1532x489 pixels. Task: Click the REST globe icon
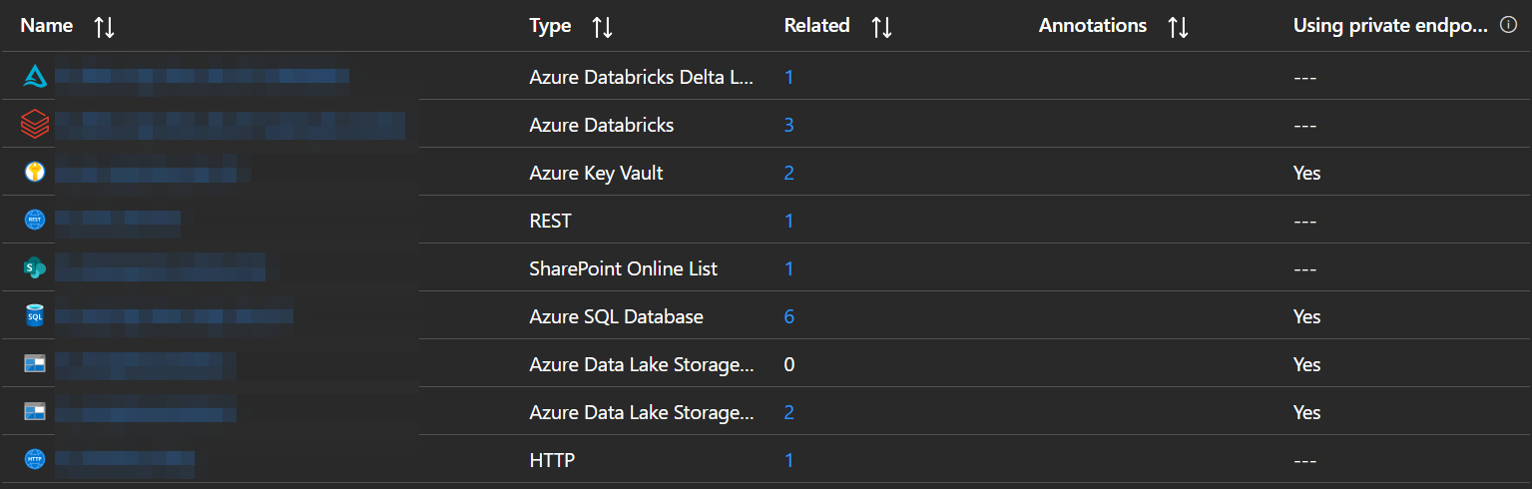[35, 221]
